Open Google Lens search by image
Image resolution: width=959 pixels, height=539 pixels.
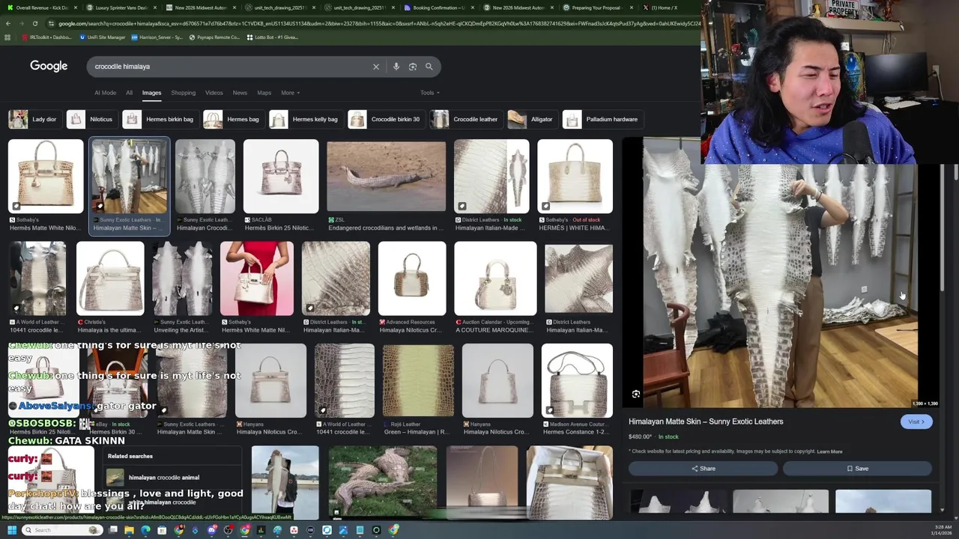coord(413,67)
